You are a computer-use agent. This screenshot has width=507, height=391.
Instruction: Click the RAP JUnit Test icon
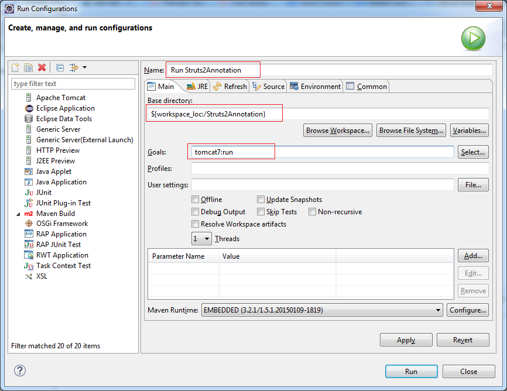(x=29, y=244)
